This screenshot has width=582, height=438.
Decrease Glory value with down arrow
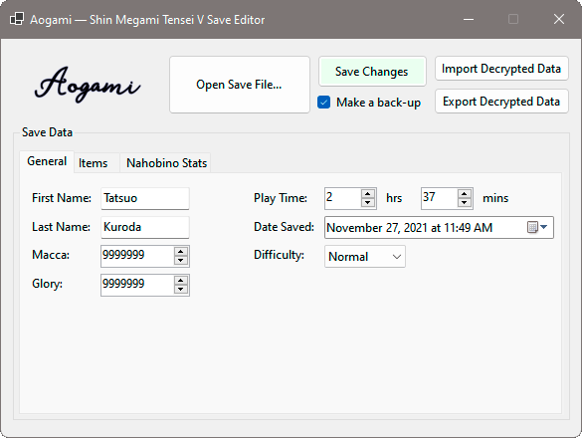pos(181,290)
